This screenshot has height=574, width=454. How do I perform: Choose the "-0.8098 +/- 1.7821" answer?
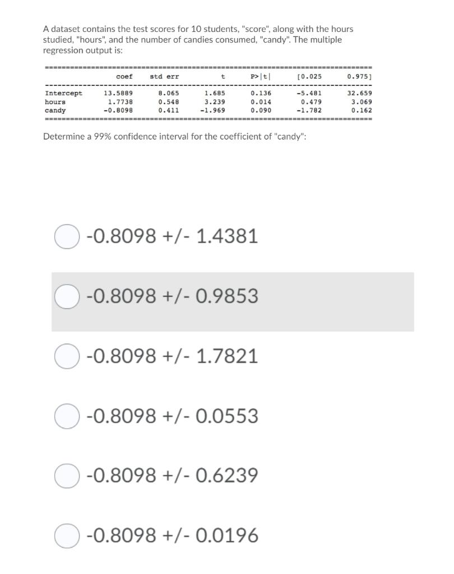click(x=66, y=355)
